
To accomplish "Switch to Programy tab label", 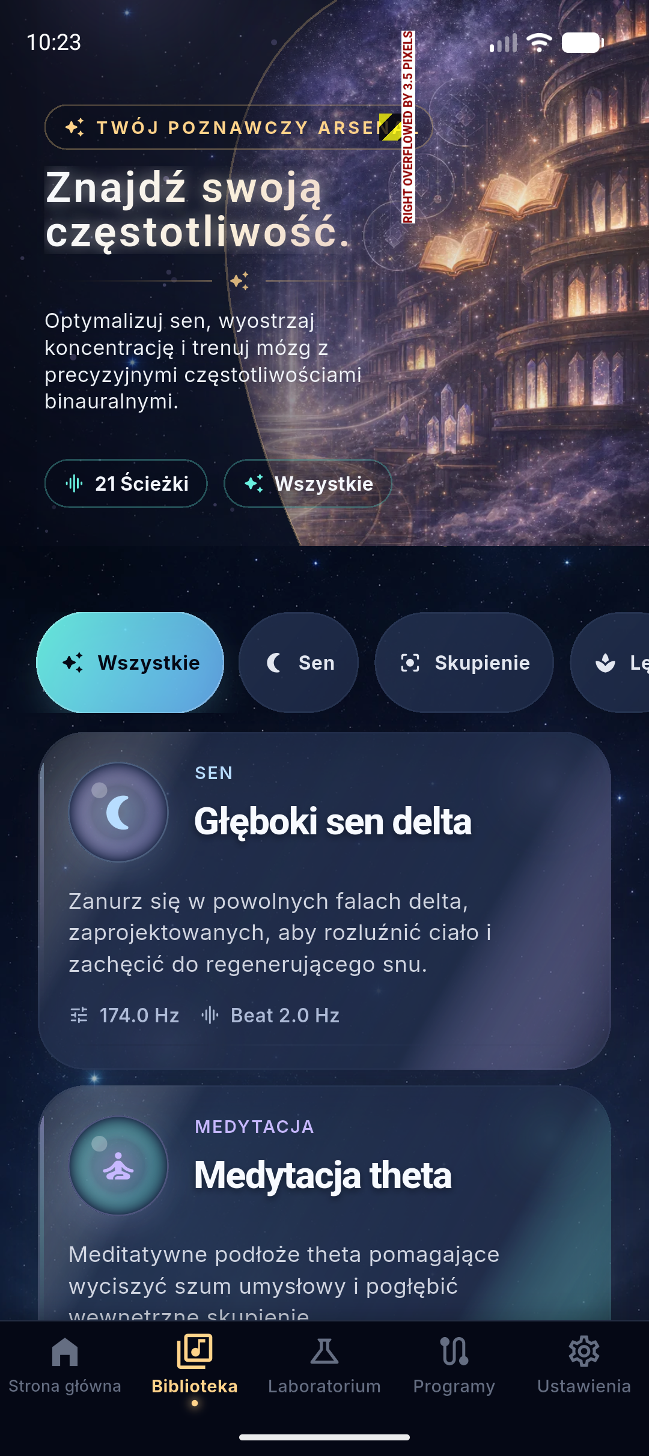I will [454, 1386].
